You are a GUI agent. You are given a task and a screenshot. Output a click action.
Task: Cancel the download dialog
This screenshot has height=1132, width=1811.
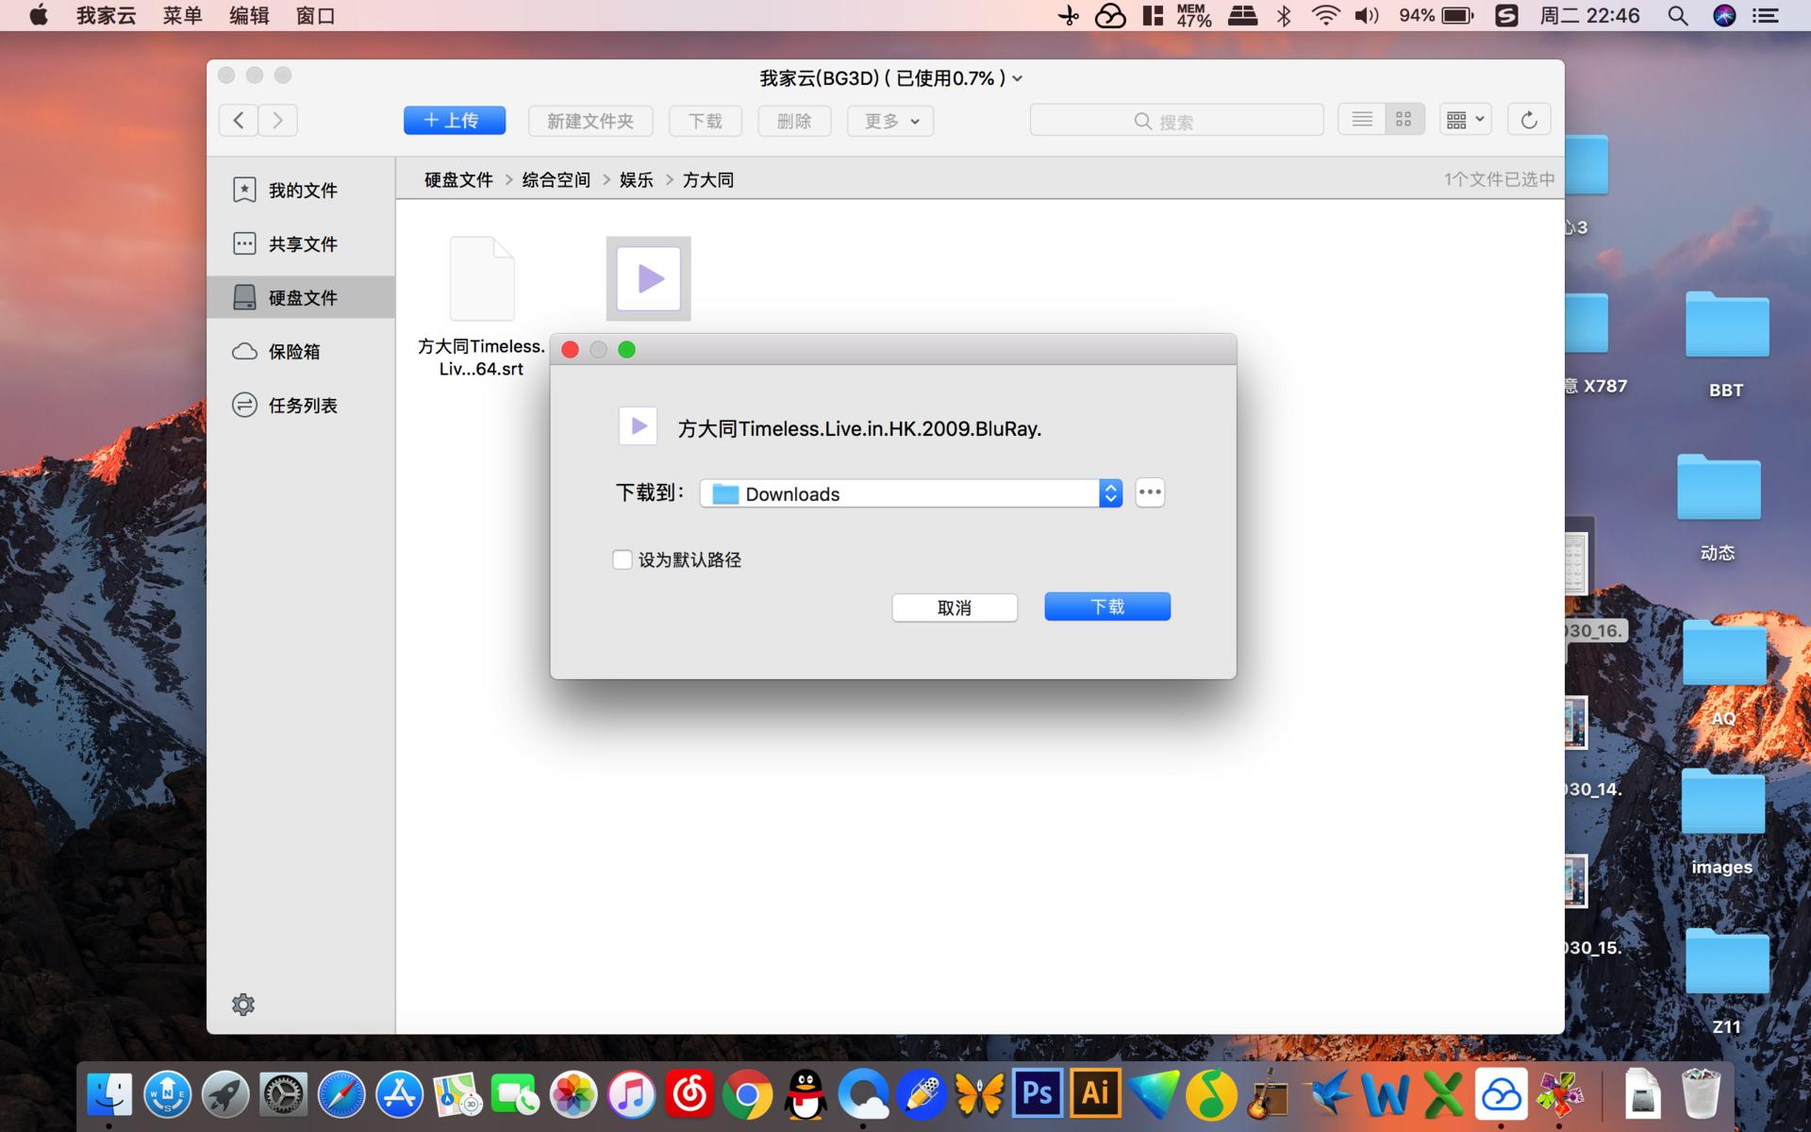coord(954,607)
